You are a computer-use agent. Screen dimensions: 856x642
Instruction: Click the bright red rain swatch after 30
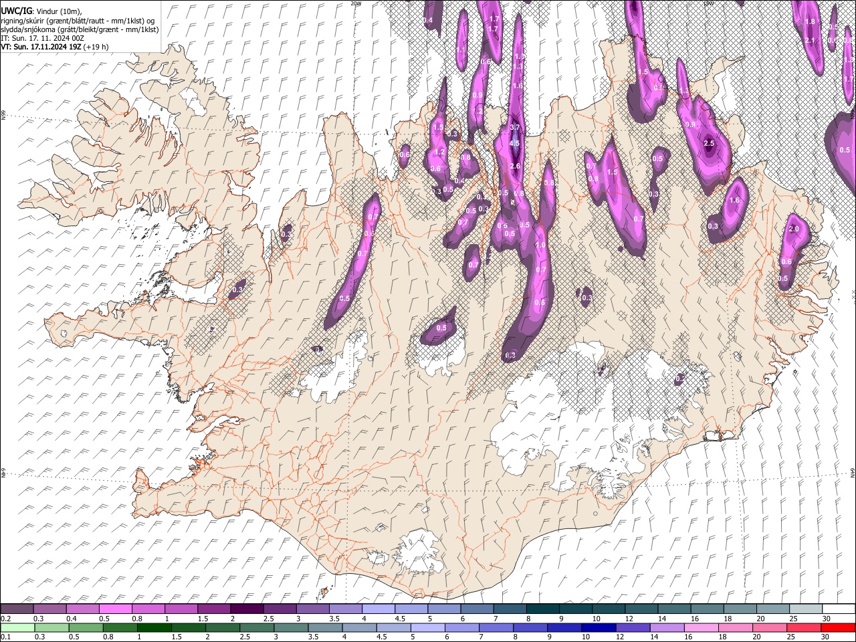coord(838,627)
